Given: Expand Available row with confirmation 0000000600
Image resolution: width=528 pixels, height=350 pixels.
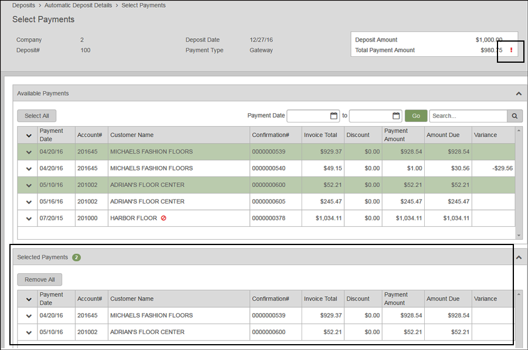Looking at the screenshot, I should click(29, 185).
